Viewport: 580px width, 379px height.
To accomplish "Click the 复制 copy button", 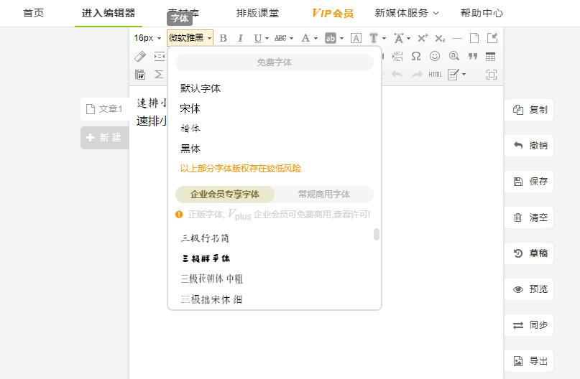I will 529,110.
